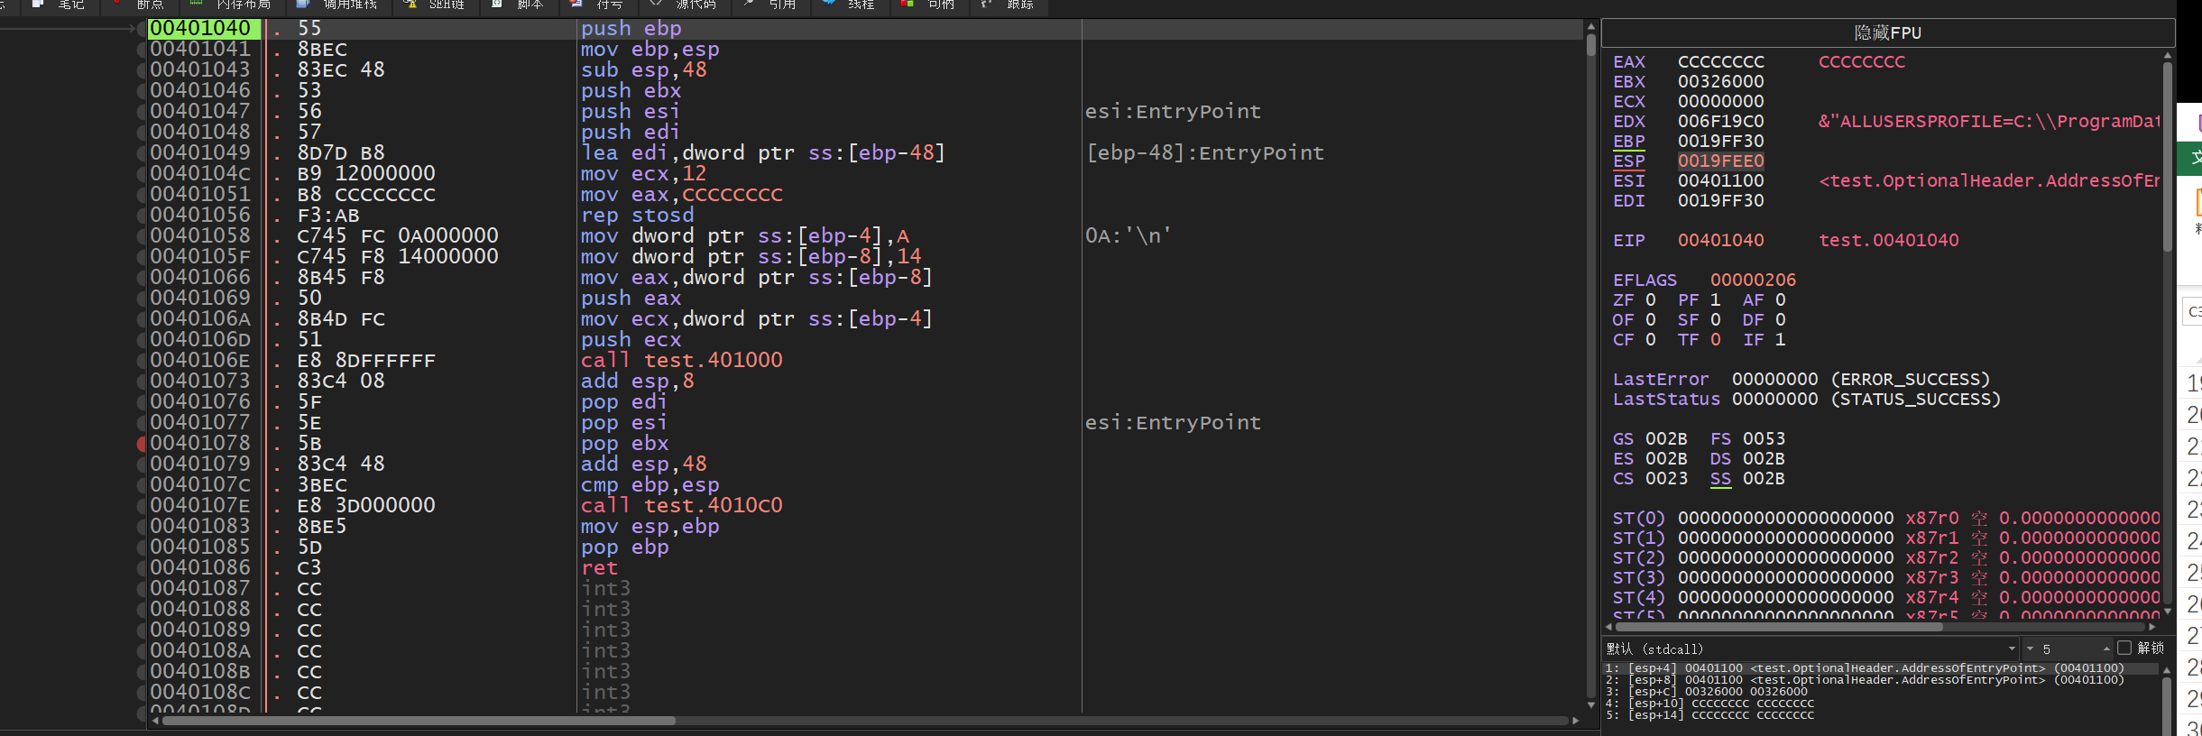Select the 'rep stosd' instruction
This screenshot has height=736, width=2202.
[x=637, y=216]
